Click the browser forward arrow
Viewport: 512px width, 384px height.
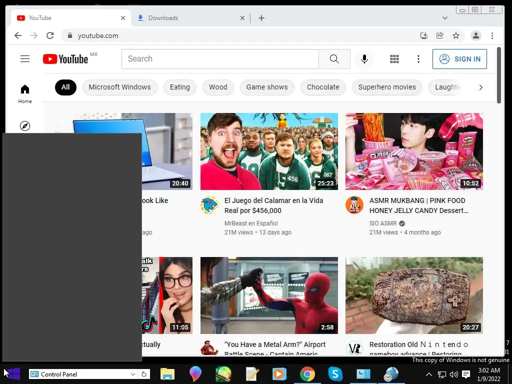click(x=34, y=35)
